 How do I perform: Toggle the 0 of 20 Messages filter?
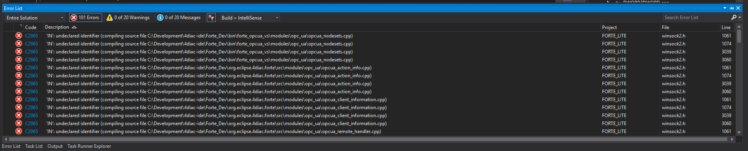(x=179, y=18)
